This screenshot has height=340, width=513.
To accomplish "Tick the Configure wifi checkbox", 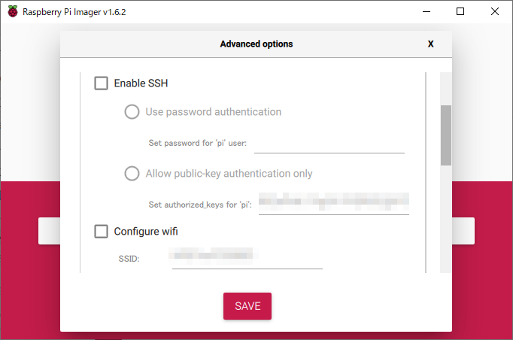I will click(102, 232).
